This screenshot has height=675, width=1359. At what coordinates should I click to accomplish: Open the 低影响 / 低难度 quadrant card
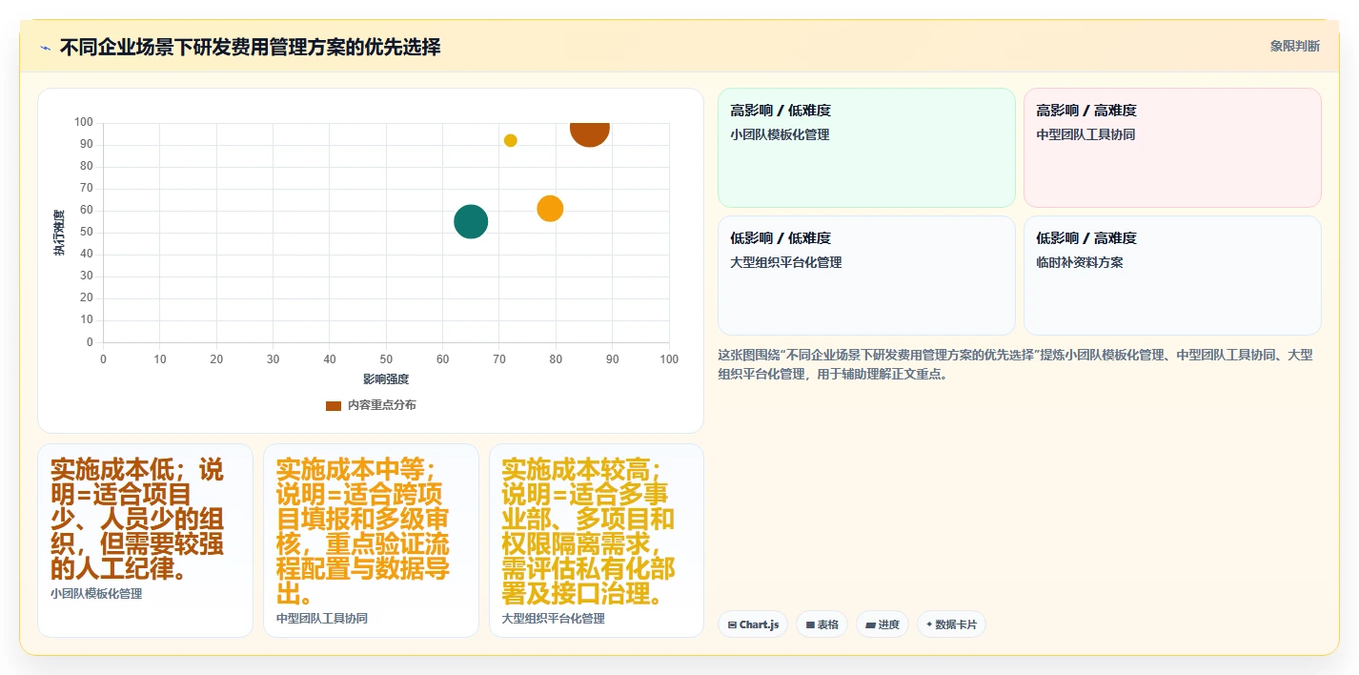(866, 276)
